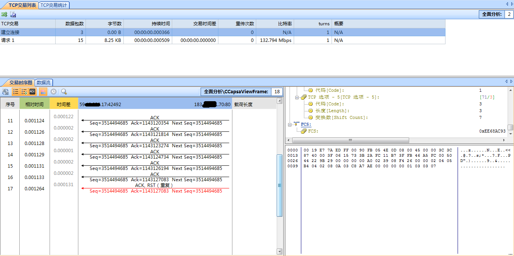Click the green shuffle arrows icon
This screenshot has width=514, height=256.
point(4,14)
